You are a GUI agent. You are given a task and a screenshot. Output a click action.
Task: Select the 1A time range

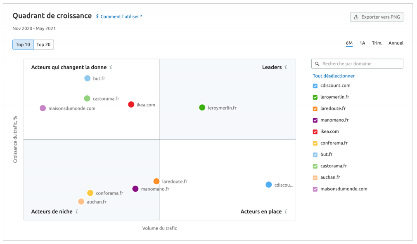click(362, 43)
